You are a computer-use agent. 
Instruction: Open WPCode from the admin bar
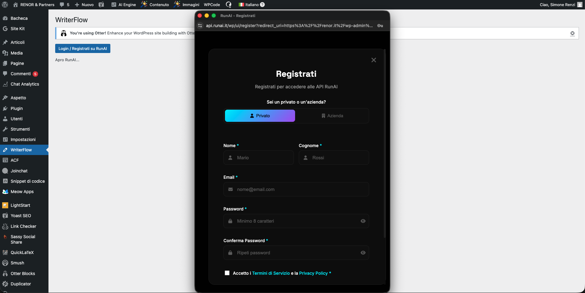point(212,5)
